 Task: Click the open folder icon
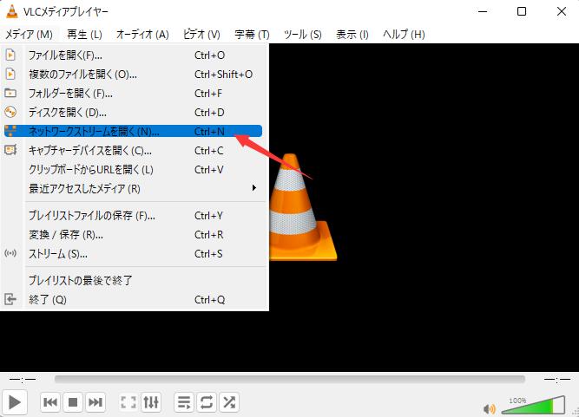(x=10, y=93)
